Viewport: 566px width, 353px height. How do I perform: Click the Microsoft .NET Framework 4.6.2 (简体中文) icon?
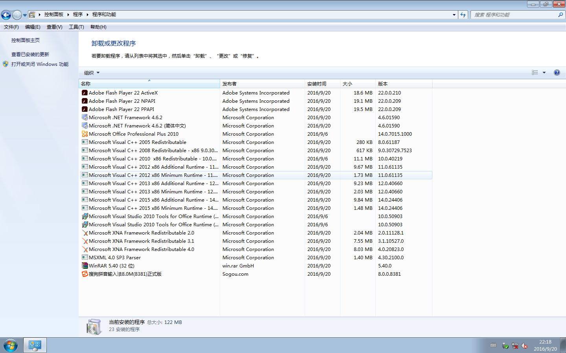[x=85, y=126]
